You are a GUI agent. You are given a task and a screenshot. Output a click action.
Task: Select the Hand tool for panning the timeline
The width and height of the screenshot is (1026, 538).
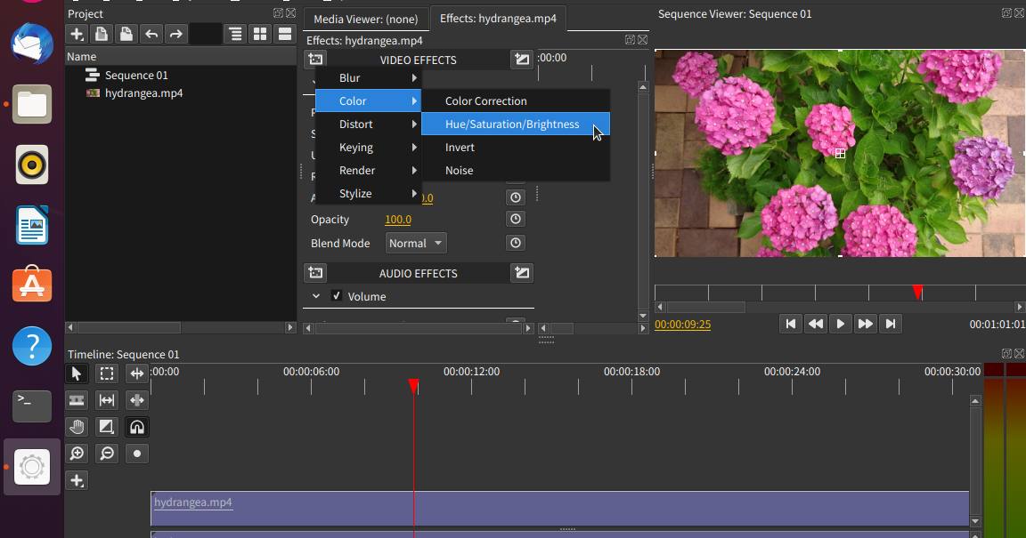coord(77,427)
